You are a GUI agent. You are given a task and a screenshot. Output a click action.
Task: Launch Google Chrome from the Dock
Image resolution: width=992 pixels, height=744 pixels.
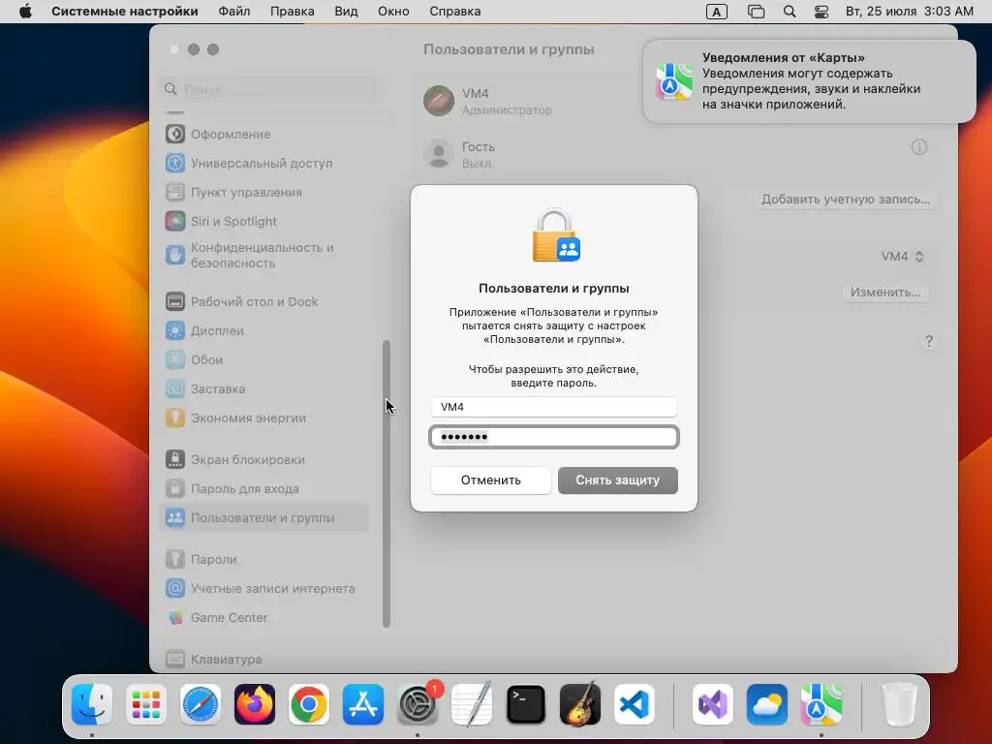point(309,704)
